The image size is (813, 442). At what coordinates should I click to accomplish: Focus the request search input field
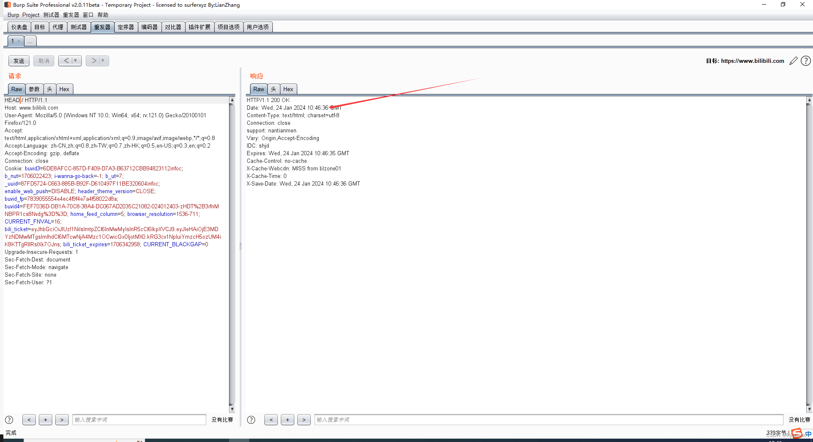coord(139,420)
